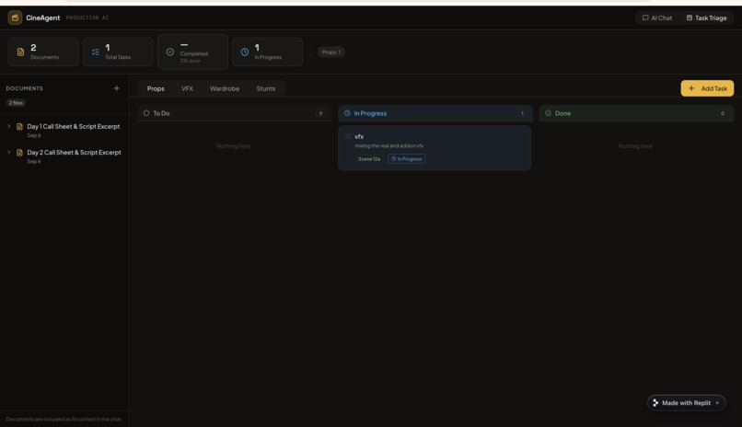Expand Day 1 Call Sheet document
This screenshot has width=742, height=427.
[9, 126]
